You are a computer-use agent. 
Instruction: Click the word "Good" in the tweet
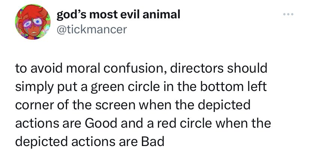(101, 123)
